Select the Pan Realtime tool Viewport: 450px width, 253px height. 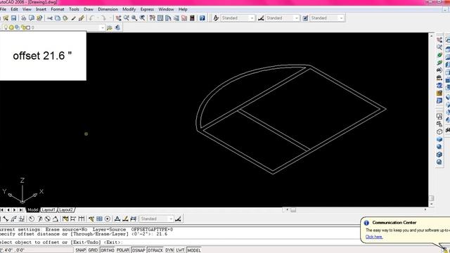coord(118,18)
